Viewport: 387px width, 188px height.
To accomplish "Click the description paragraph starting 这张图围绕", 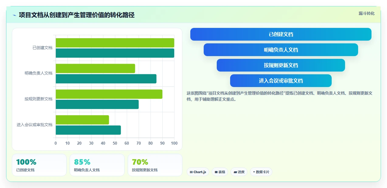I will 279,96.
